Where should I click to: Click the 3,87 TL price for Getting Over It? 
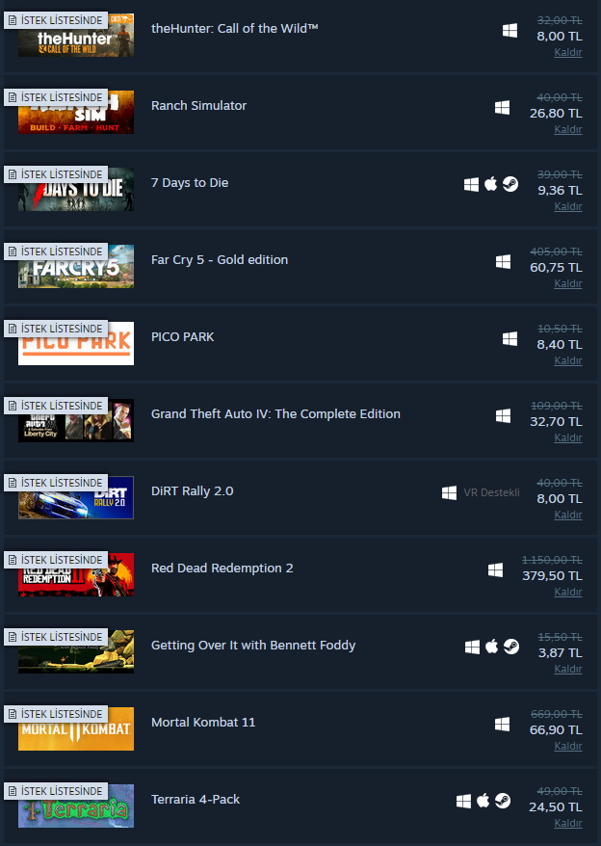pos(560,653)
